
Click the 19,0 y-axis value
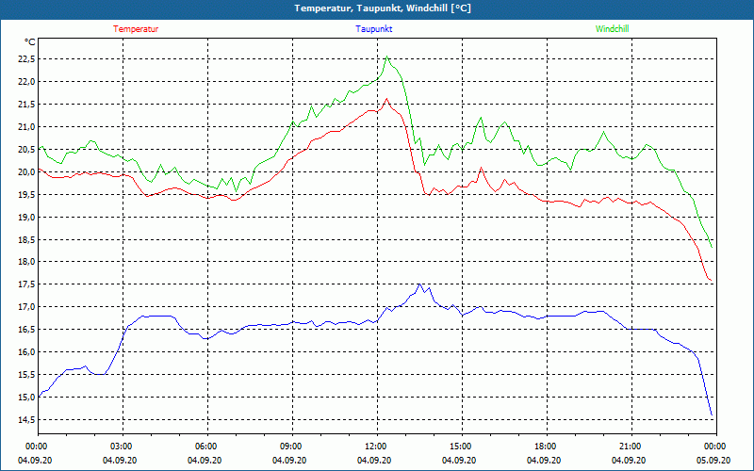pos(26,218)
